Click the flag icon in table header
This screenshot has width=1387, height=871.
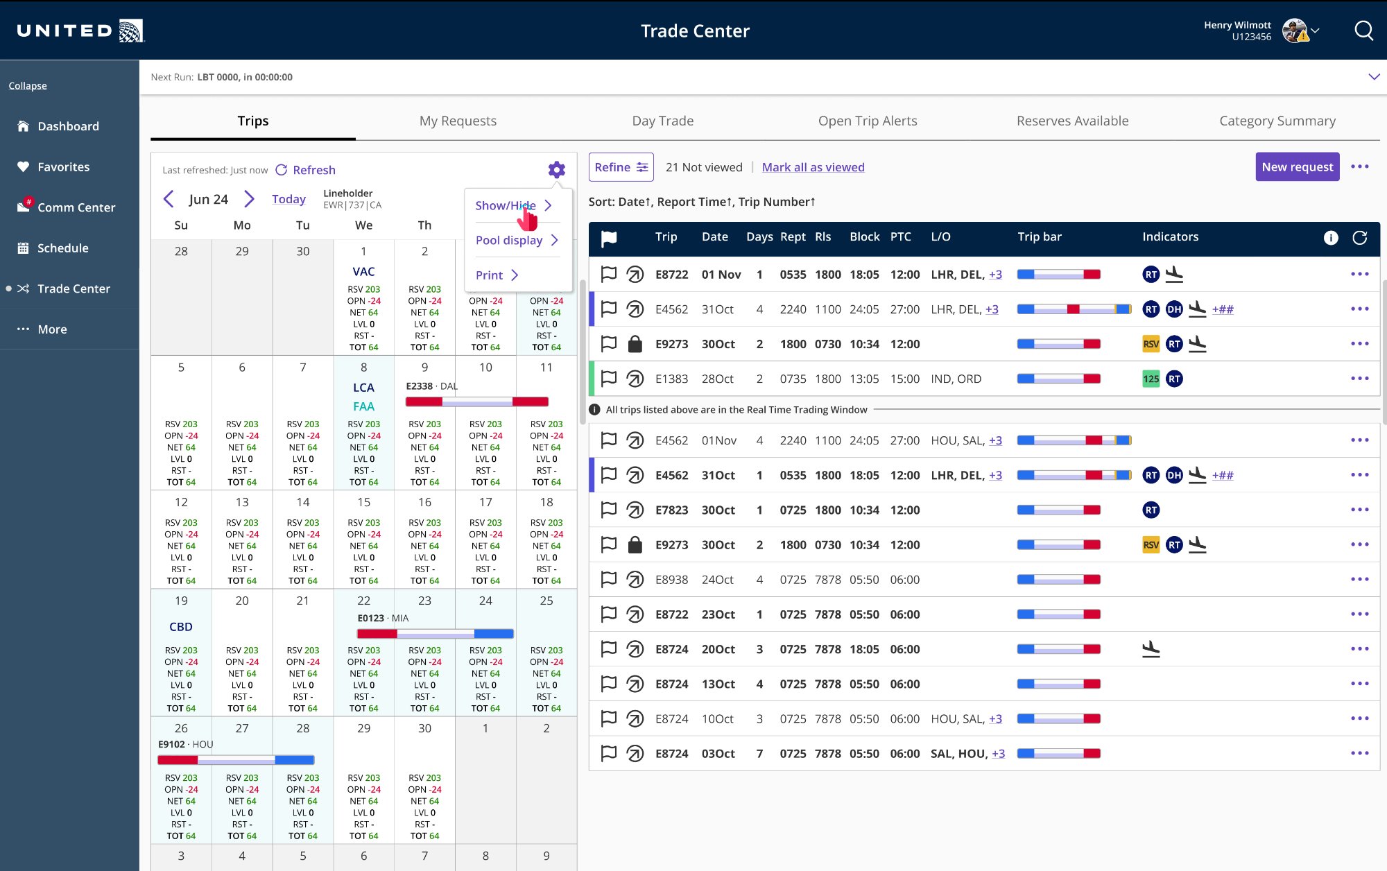tap(608, 238)
